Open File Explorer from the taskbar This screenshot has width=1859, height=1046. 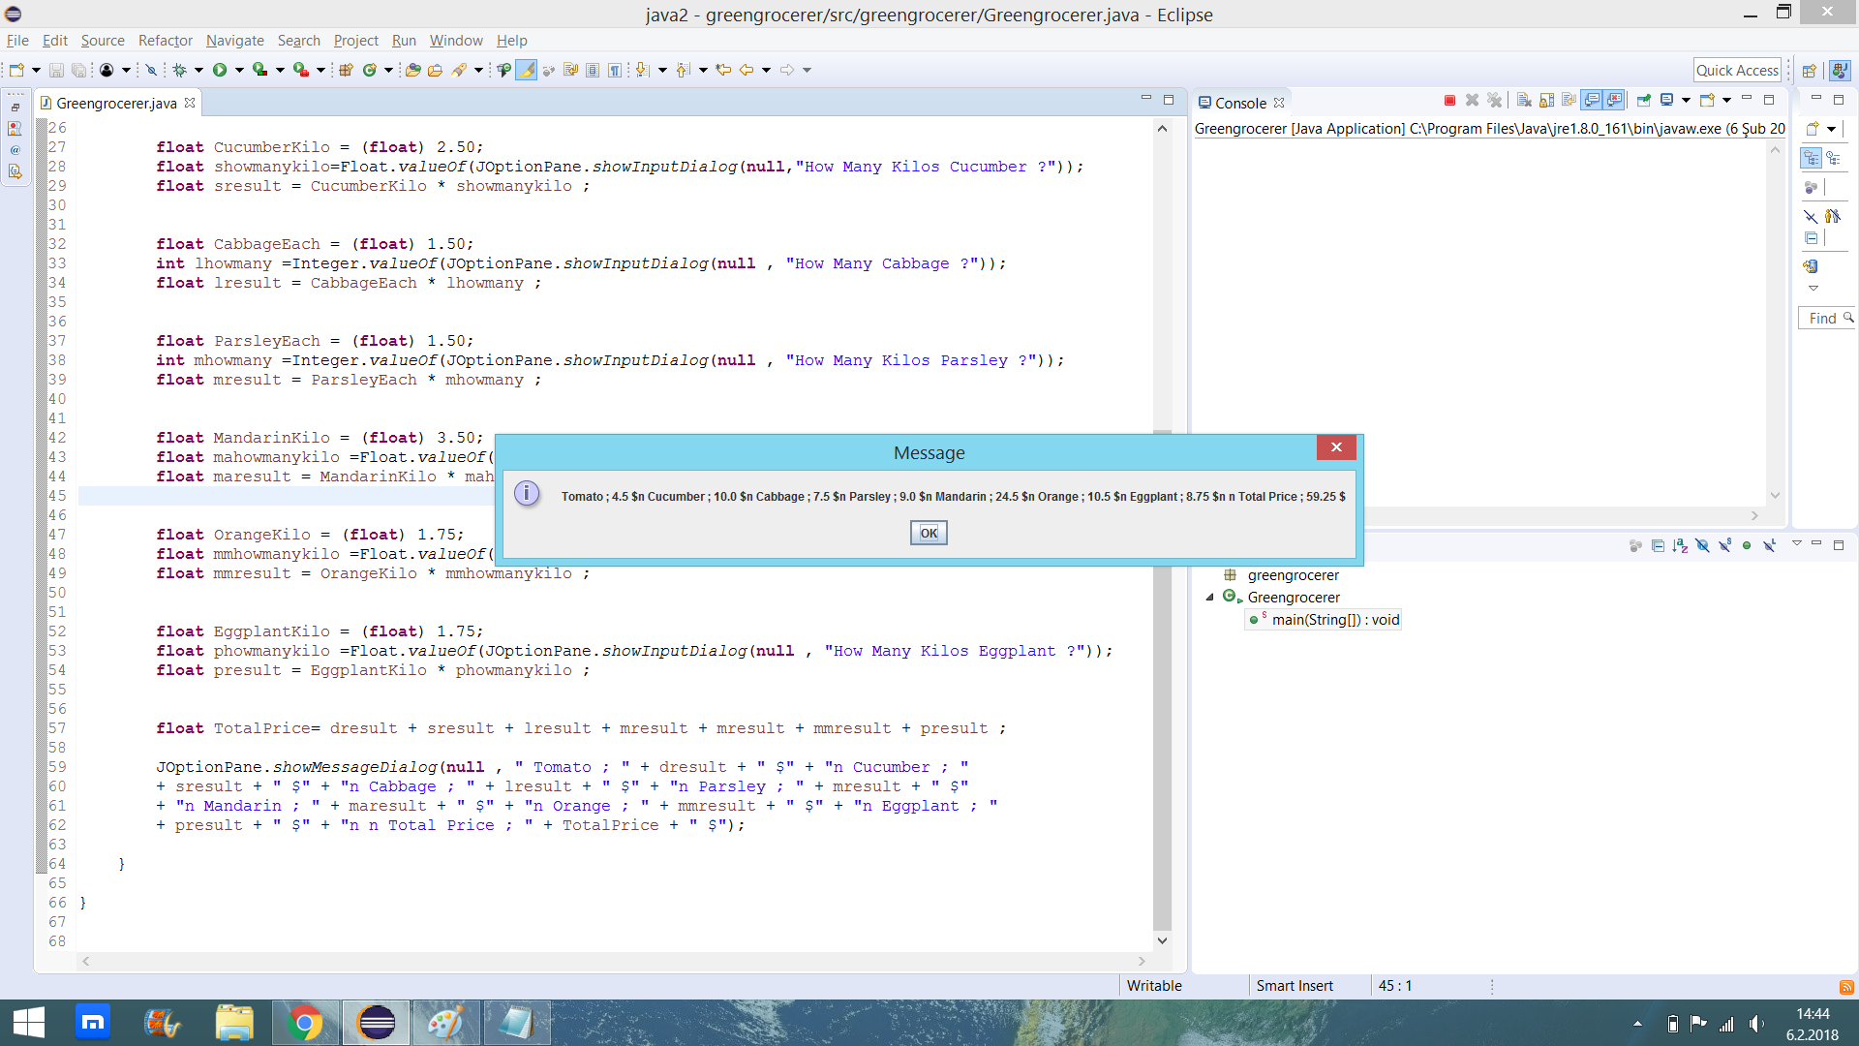coord(234,1023)
